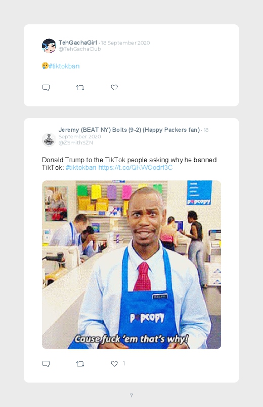Click the crying emoji in first tweet
263x407 pixels.
pos(45,66)
